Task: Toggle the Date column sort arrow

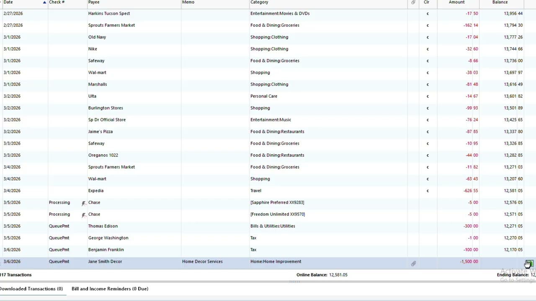Action: pyautogui.click(x=44, y=3)
